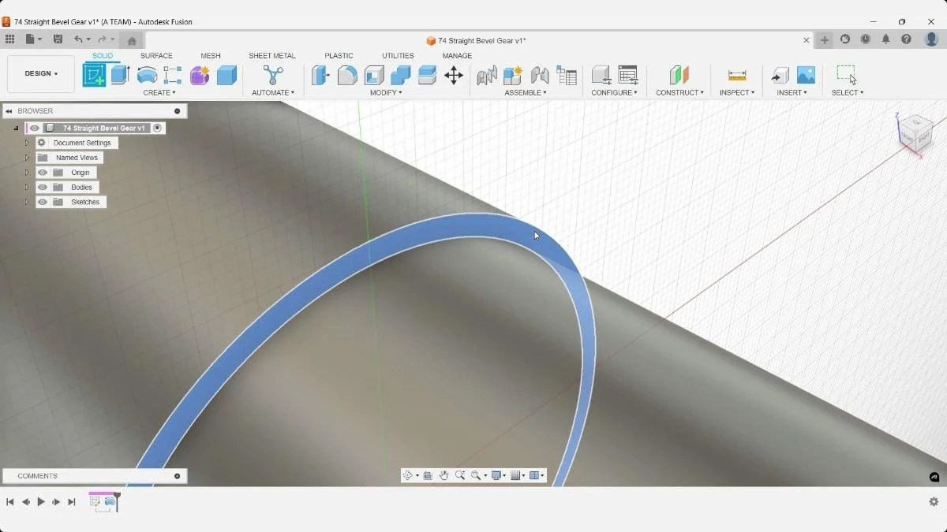This screenshot has width=947, height=532.
Task: Click the Undo arrow
Action: (78, 39)
